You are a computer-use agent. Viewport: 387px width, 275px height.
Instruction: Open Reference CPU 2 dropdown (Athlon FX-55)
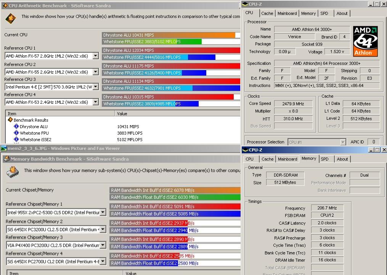pos(96,72)
